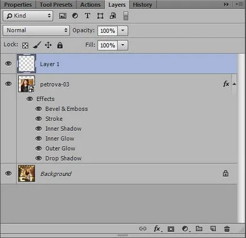Lock image pixels brush icon
246x238 pixels.
[x=37, y=45]
